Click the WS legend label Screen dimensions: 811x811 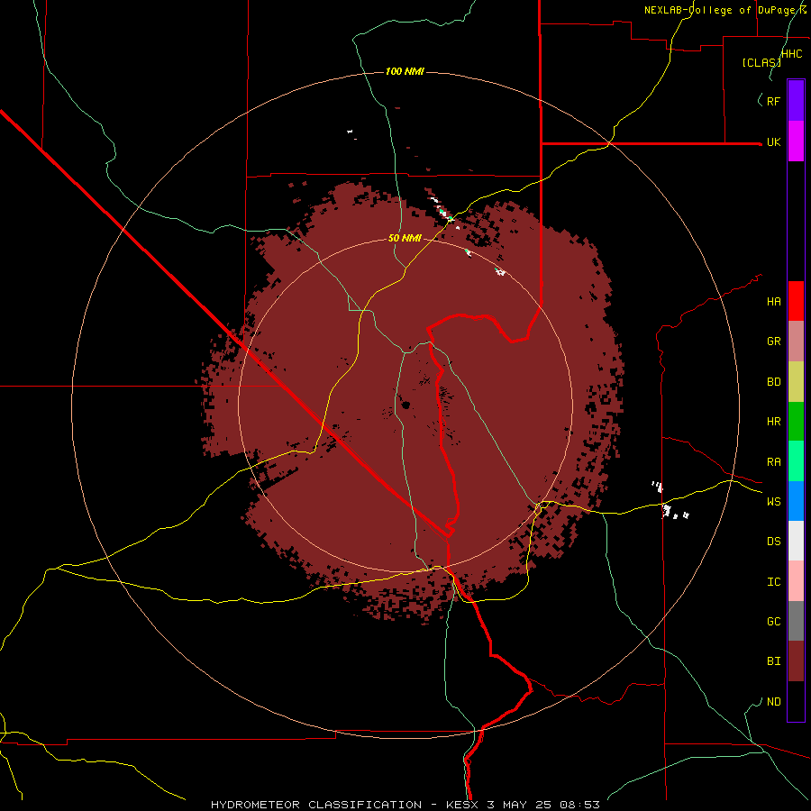[x=773, y=502]
